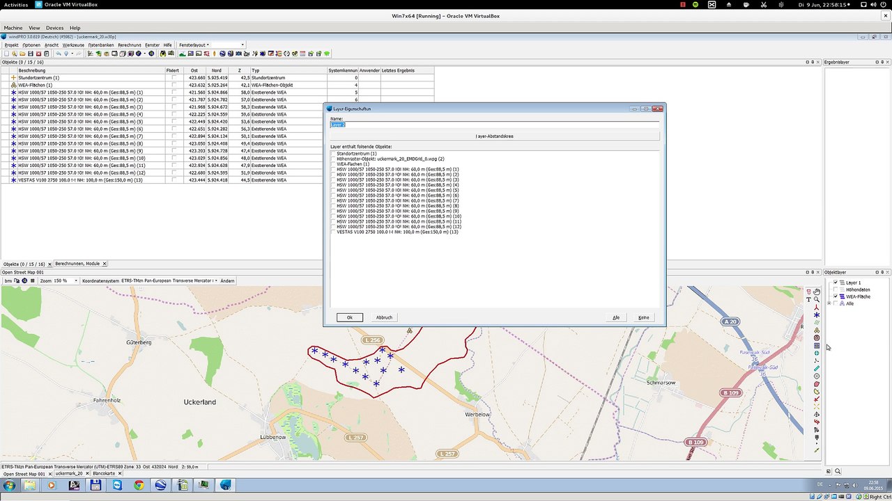Open Windows Explorer from the taskbar
892x501 pixels.
point(30,485)
